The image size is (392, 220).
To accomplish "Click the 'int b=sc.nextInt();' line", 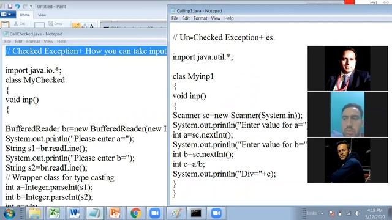I will [x=203, y=154].
